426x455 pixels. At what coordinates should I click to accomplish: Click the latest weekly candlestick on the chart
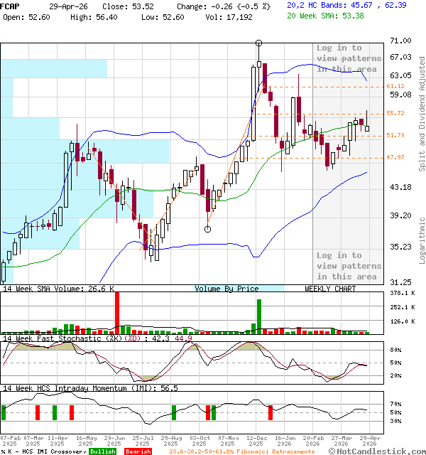pos(367,127)
